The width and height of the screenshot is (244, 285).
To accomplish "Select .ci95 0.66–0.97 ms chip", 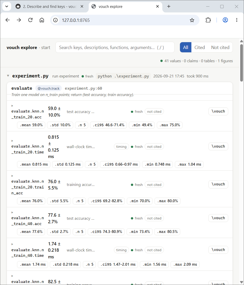I will pos(120,164).
